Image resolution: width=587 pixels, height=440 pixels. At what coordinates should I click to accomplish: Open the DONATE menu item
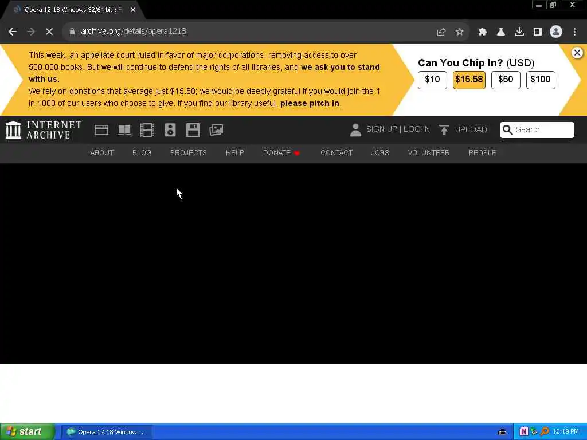coord(281,153)
